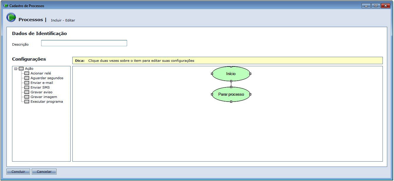
Task: Click the Gravar imagem item icon
Action: pyautogui.click(x=27, y=97)
